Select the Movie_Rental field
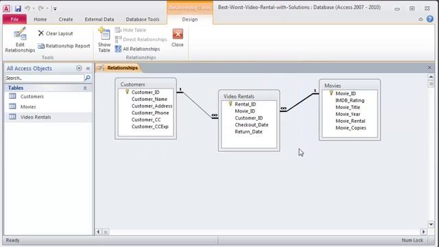The image size is (439, 247). (350, 121)
